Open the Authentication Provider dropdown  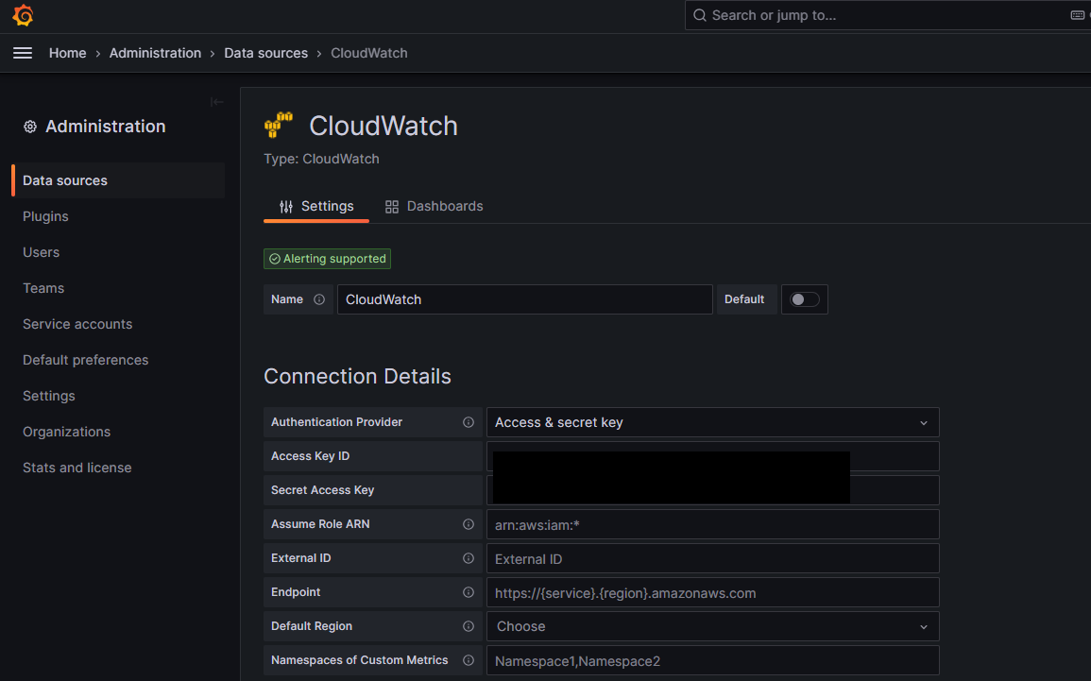(x=712, y=422)
